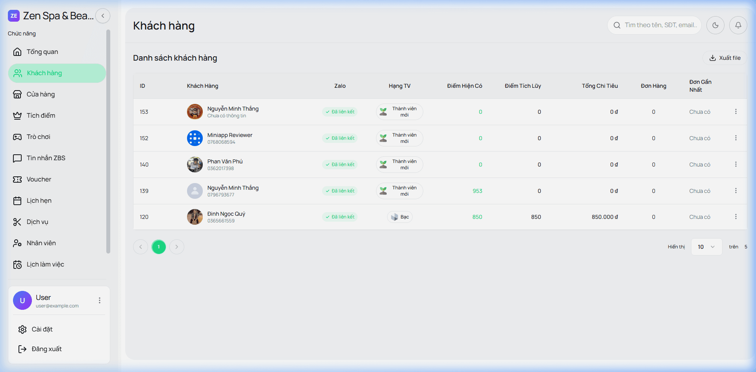Open Tổng quan in sidebar
Viewport: 756px width, 372px height.
point(42,52)
